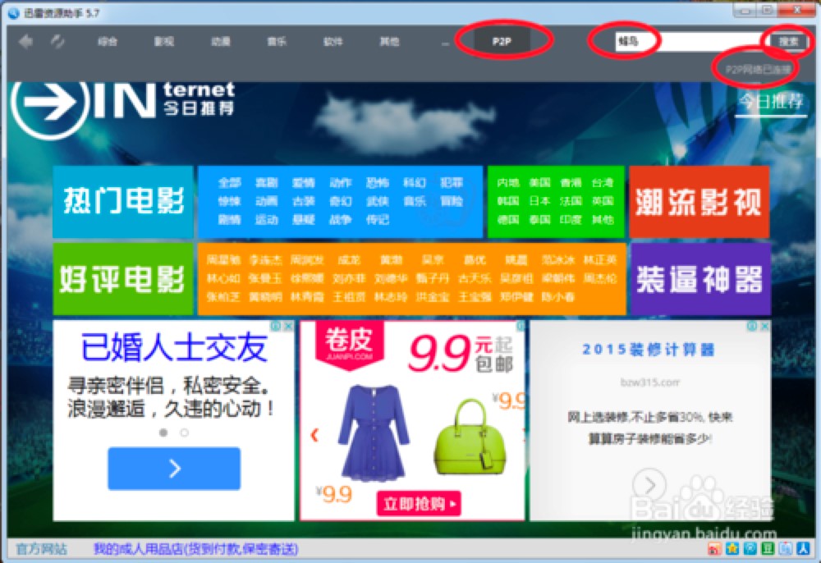Open the 2015装修计算器 ad title
Image resolution: width=821 pixels, height=563 pixels.
pyautogui.click(x=649, y=350)
